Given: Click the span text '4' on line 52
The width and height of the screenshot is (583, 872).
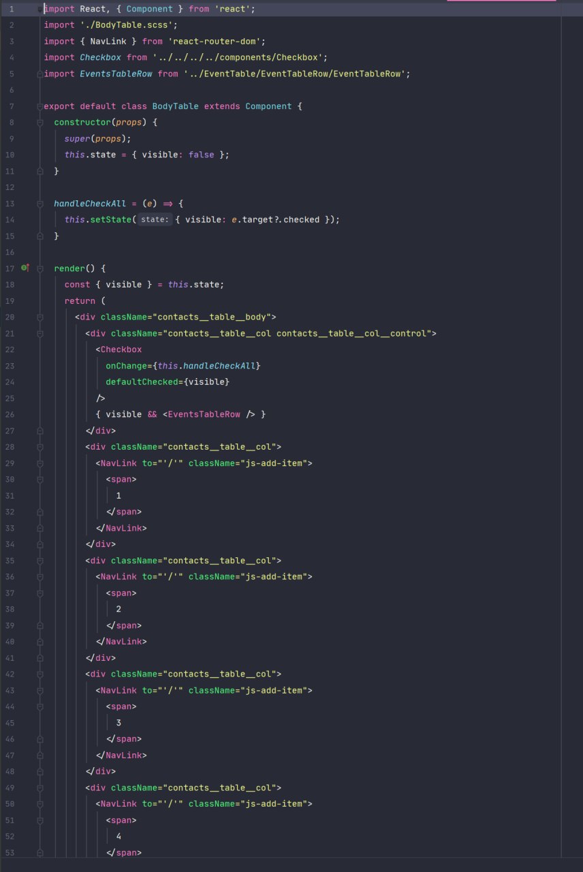Looking at the screenshot, I should pyautogui.click(x=119, y=837).
